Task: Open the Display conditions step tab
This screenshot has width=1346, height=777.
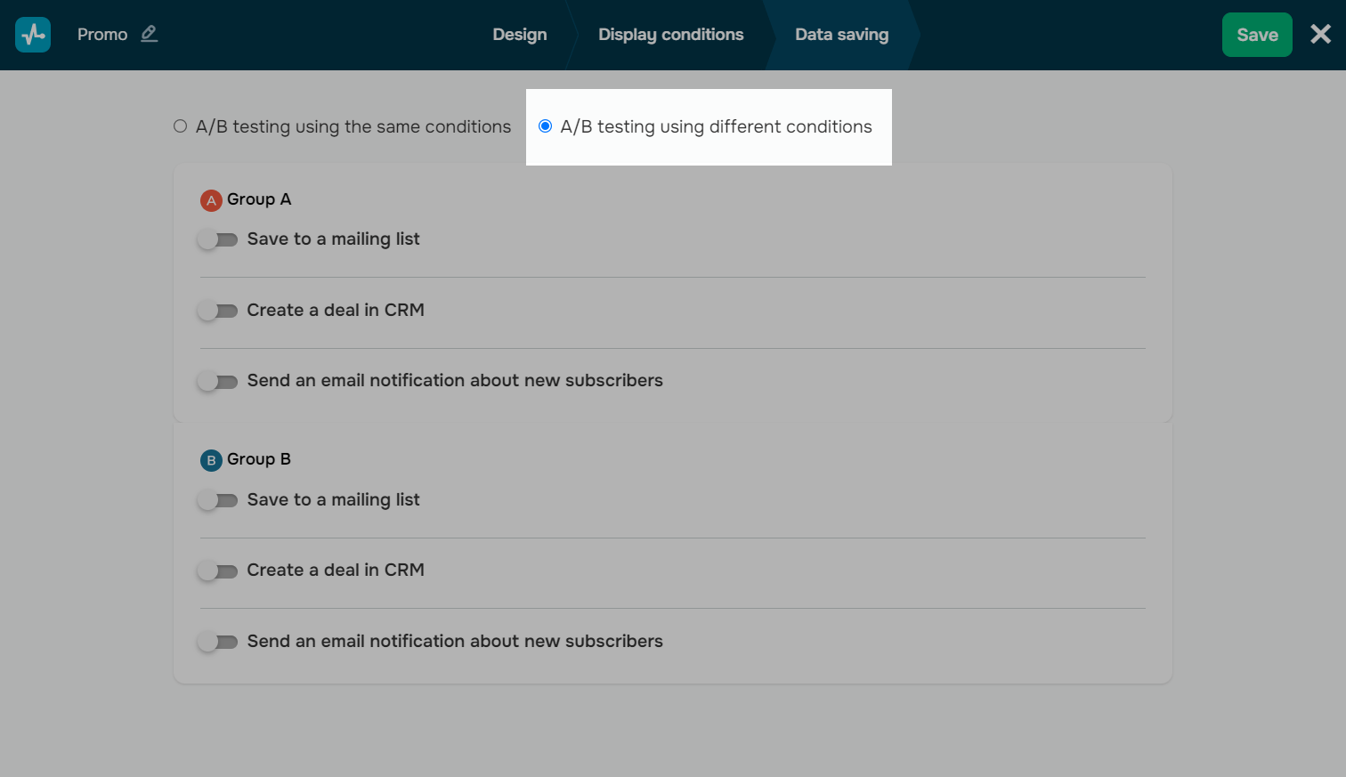Action: point(670,35)
